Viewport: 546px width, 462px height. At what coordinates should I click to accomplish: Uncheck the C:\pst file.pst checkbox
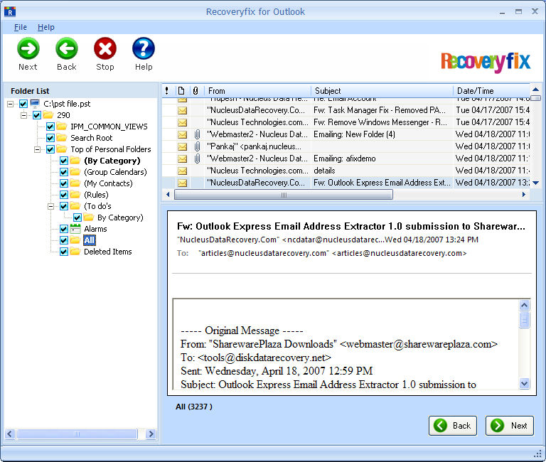23,104
